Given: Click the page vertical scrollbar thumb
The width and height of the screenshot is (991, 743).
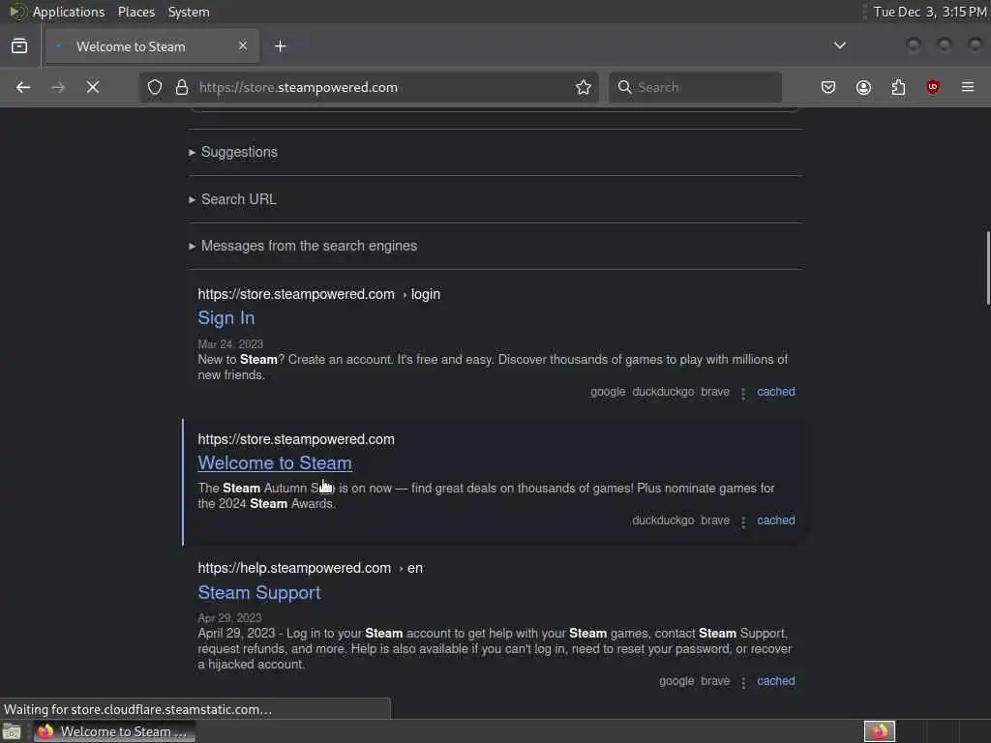Looking at the screenshot, I should point(987,268).
